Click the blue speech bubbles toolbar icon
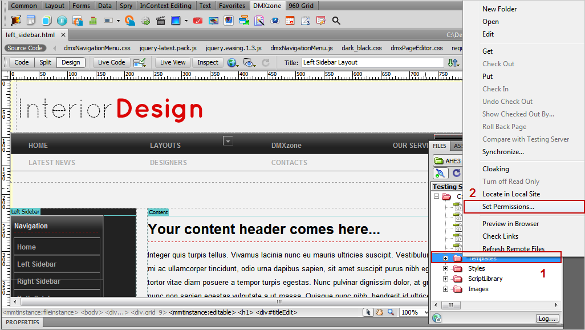Image resolution: width=585 pixels, height=330 pixels. point(275,21)
